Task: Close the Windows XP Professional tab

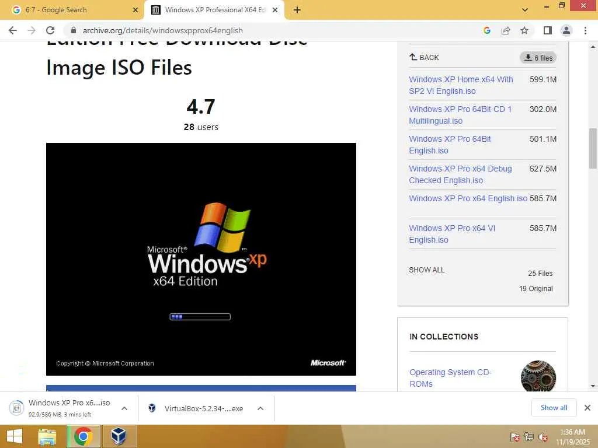Action: coord(275,10)
